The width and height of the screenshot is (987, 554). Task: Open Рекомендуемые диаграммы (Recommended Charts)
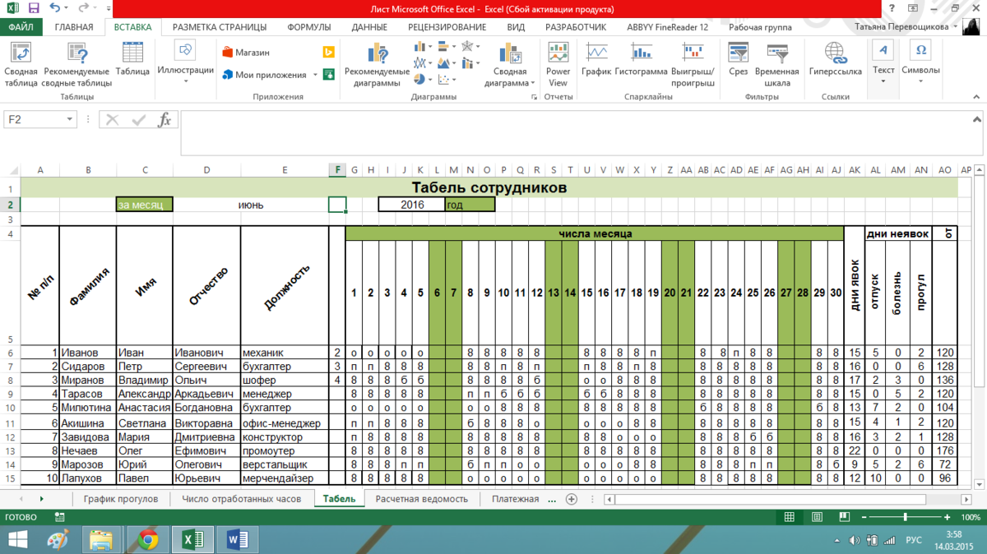pyautogui.click(x=377, y=64)
